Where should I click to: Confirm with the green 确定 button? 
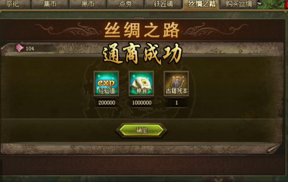coord(141,130)
